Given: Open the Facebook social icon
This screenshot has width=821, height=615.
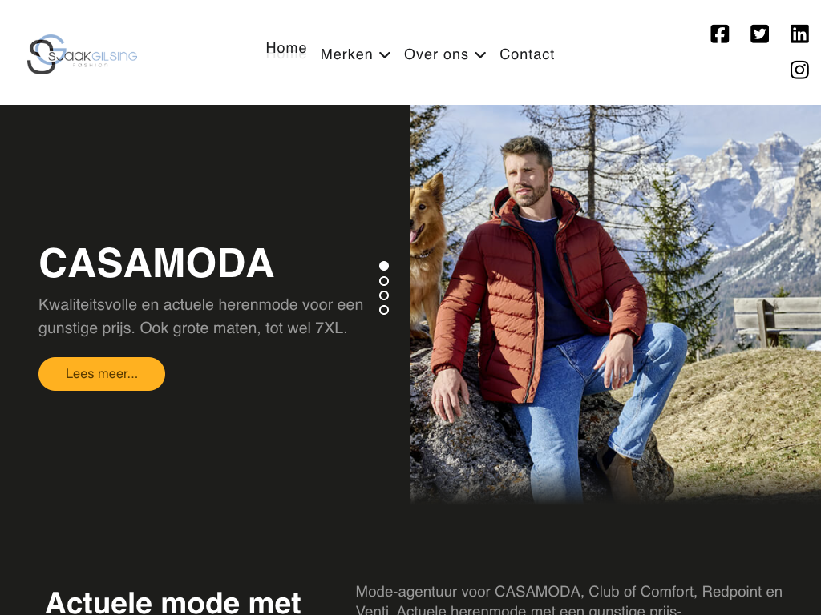Looking at the screenshot, I should (x=719, y=34).
